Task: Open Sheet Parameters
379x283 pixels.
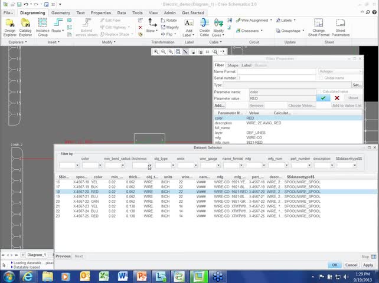Action: (340, 28)
